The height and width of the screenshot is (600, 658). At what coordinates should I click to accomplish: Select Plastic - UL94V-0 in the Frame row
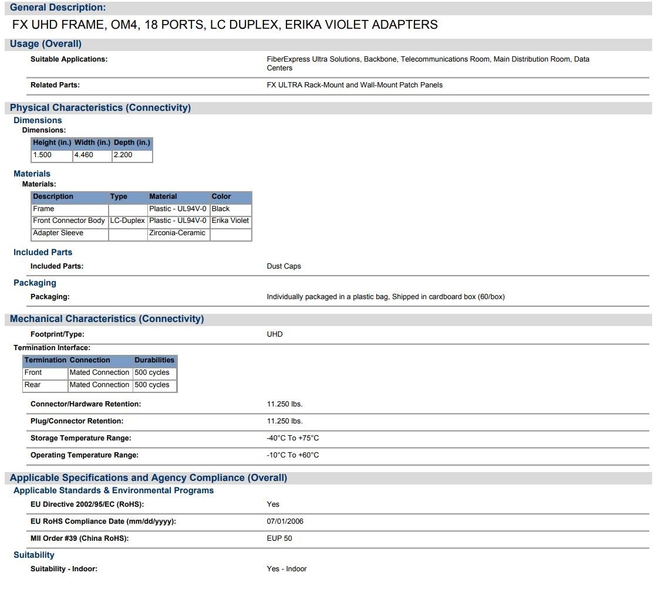point(178,209)
